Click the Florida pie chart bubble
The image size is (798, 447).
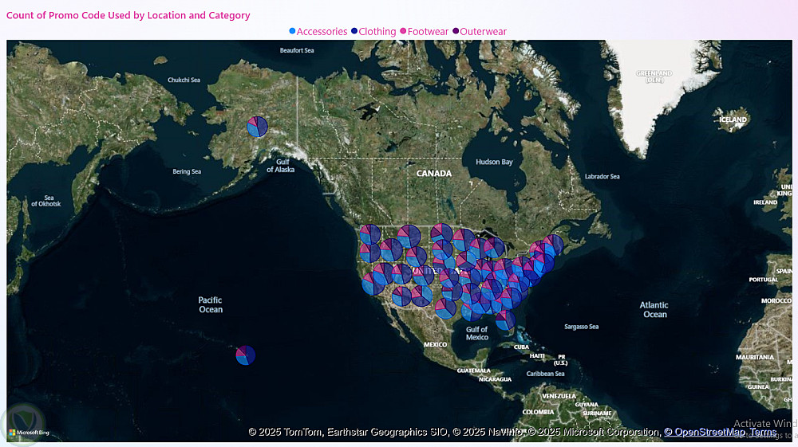[x=505, y=320]
